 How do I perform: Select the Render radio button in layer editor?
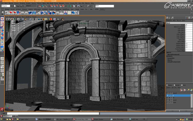click(175, 85)
